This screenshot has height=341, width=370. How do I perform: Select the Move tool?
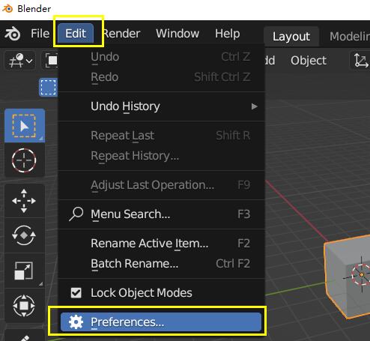pos(24,201)
